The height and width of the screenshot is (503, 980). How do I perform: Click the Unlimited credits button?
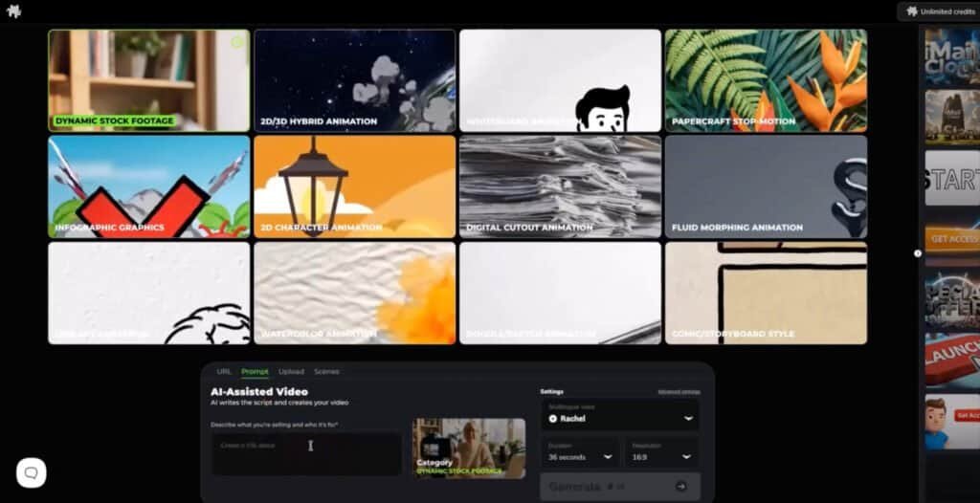[x=939, y=11]
